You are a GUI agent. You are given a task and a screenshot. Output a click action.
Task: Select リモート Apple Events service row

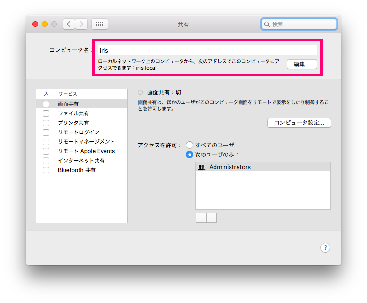(86, 151)
